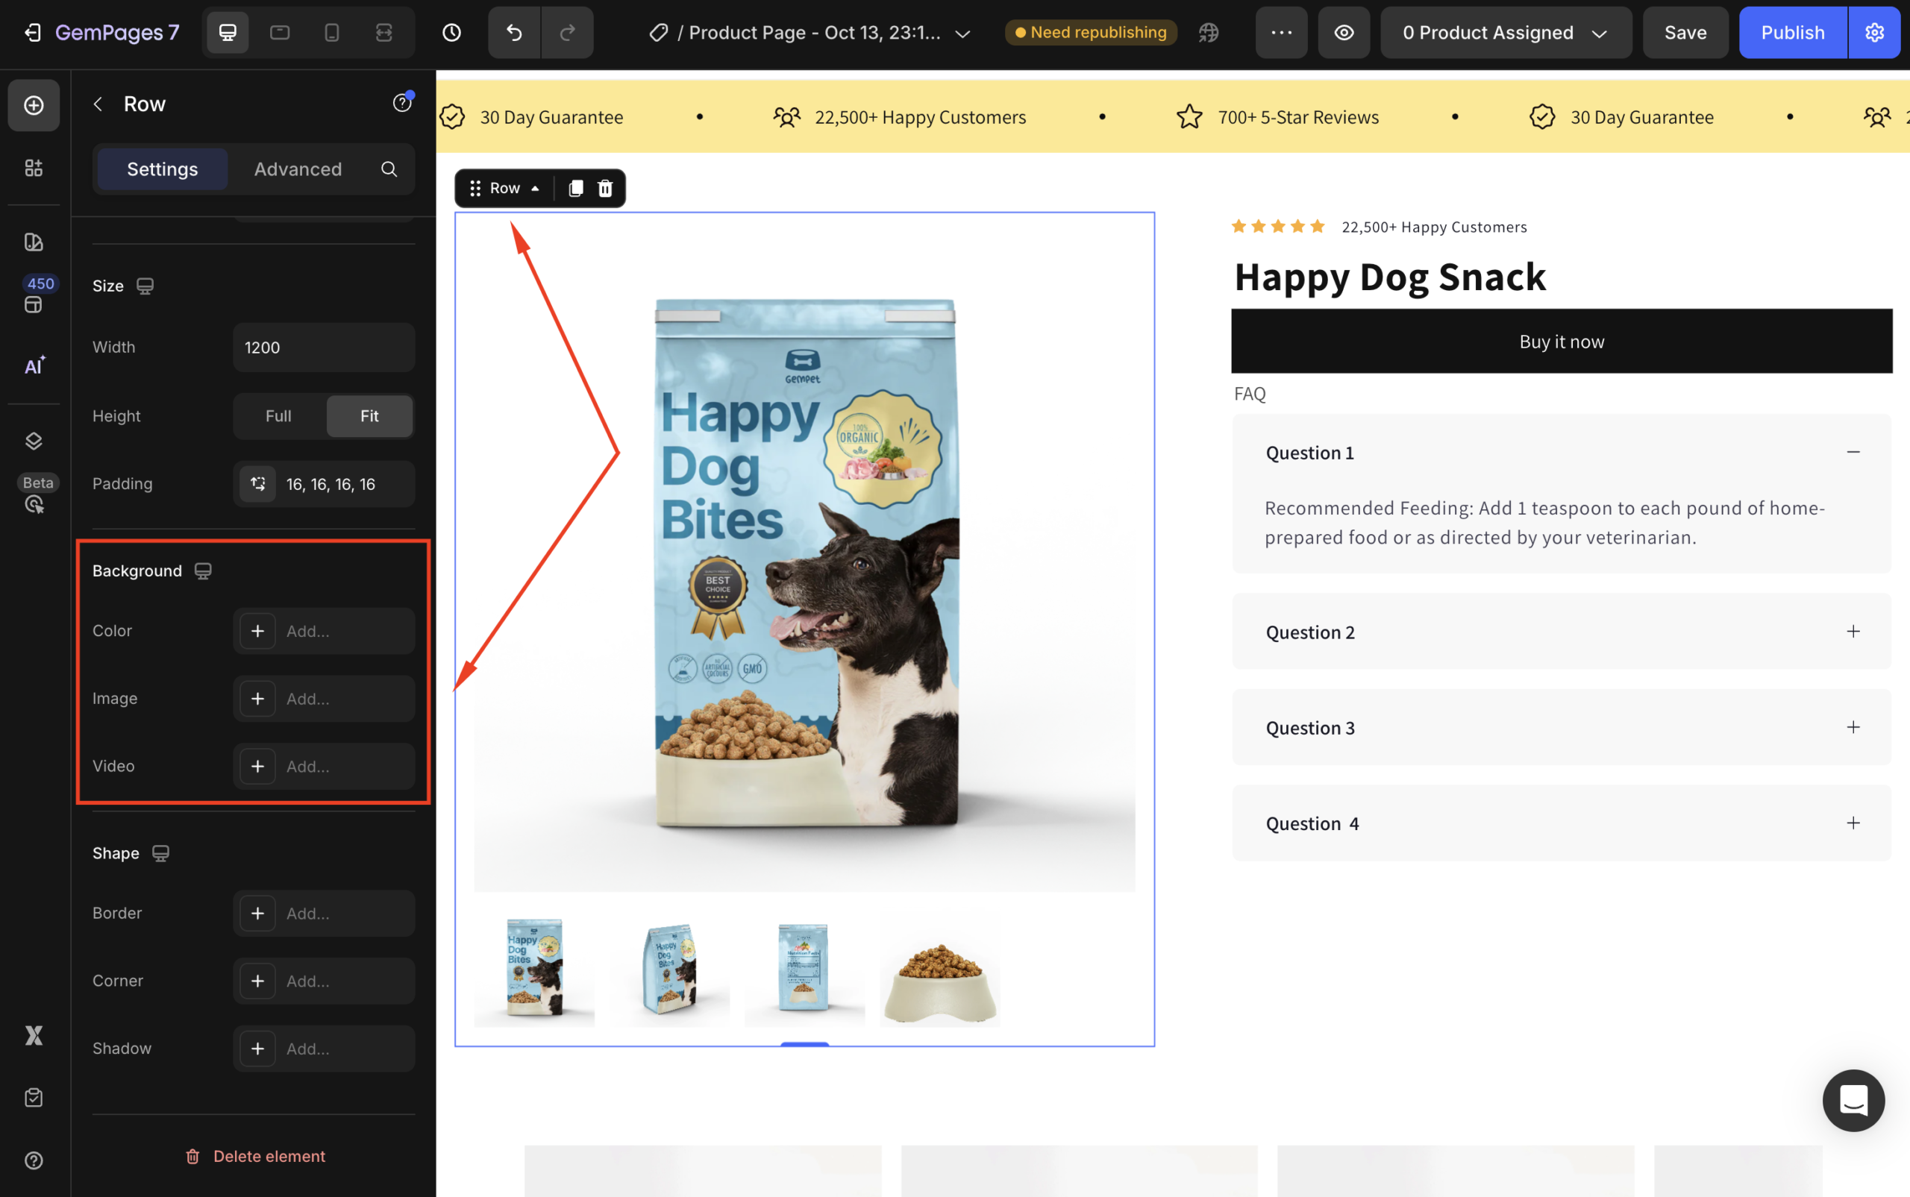Switch to mobile device view

[x=332, y=33]
